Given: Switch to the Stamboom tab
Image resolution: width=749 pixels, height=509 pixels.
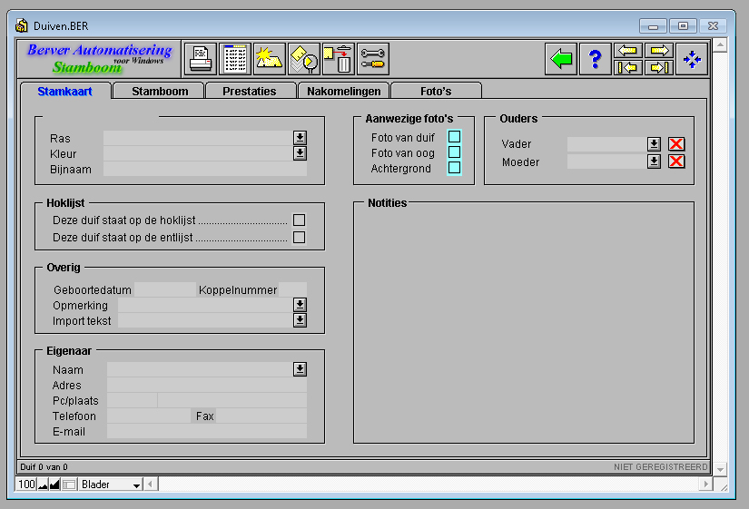Looking at the screenshot, I should click(x=160, y=91).
